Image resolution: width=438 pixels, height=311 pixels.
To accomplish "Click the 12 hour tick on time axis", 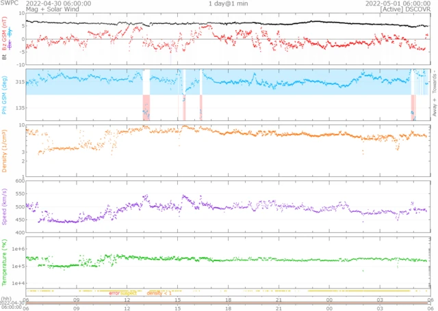I will tap(127, 299).
